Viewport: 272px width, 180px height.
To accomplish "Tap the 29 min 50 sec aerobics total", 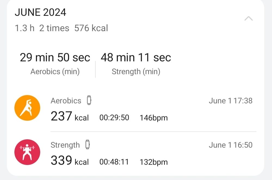I will pos(55,57).
